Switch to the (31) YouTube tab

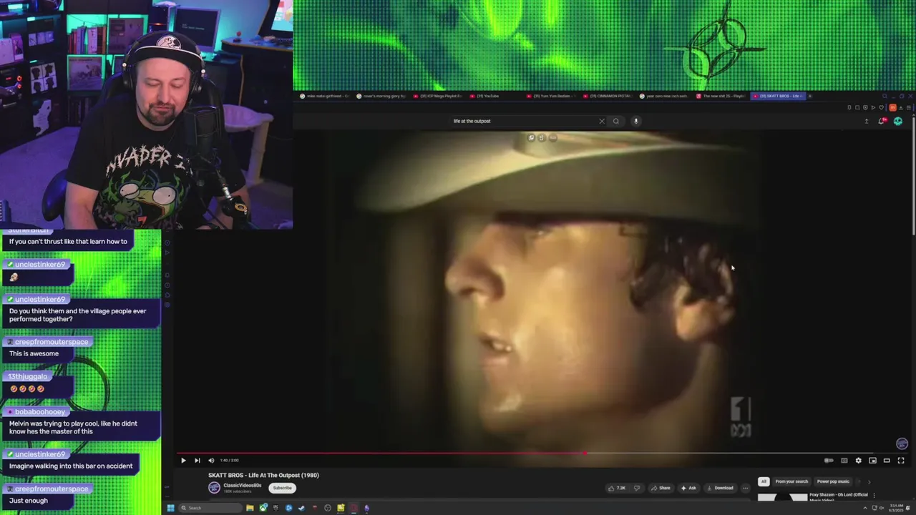click(x=494, y=96)
